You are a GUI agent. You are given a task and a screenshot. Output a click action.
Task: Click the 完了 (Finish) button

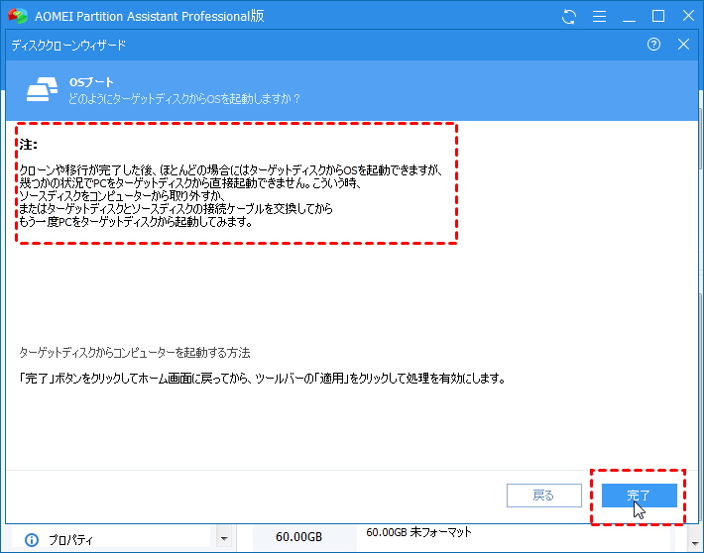click(x=639, y=496)
